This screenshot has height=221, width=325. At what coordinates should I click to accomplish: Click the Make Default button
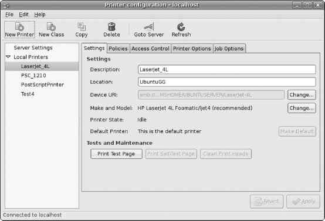point(297,131)
